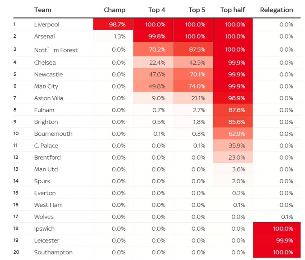Click Brentford's 23.0% Top half cell

pyautogui.click(x=233, y=157)
